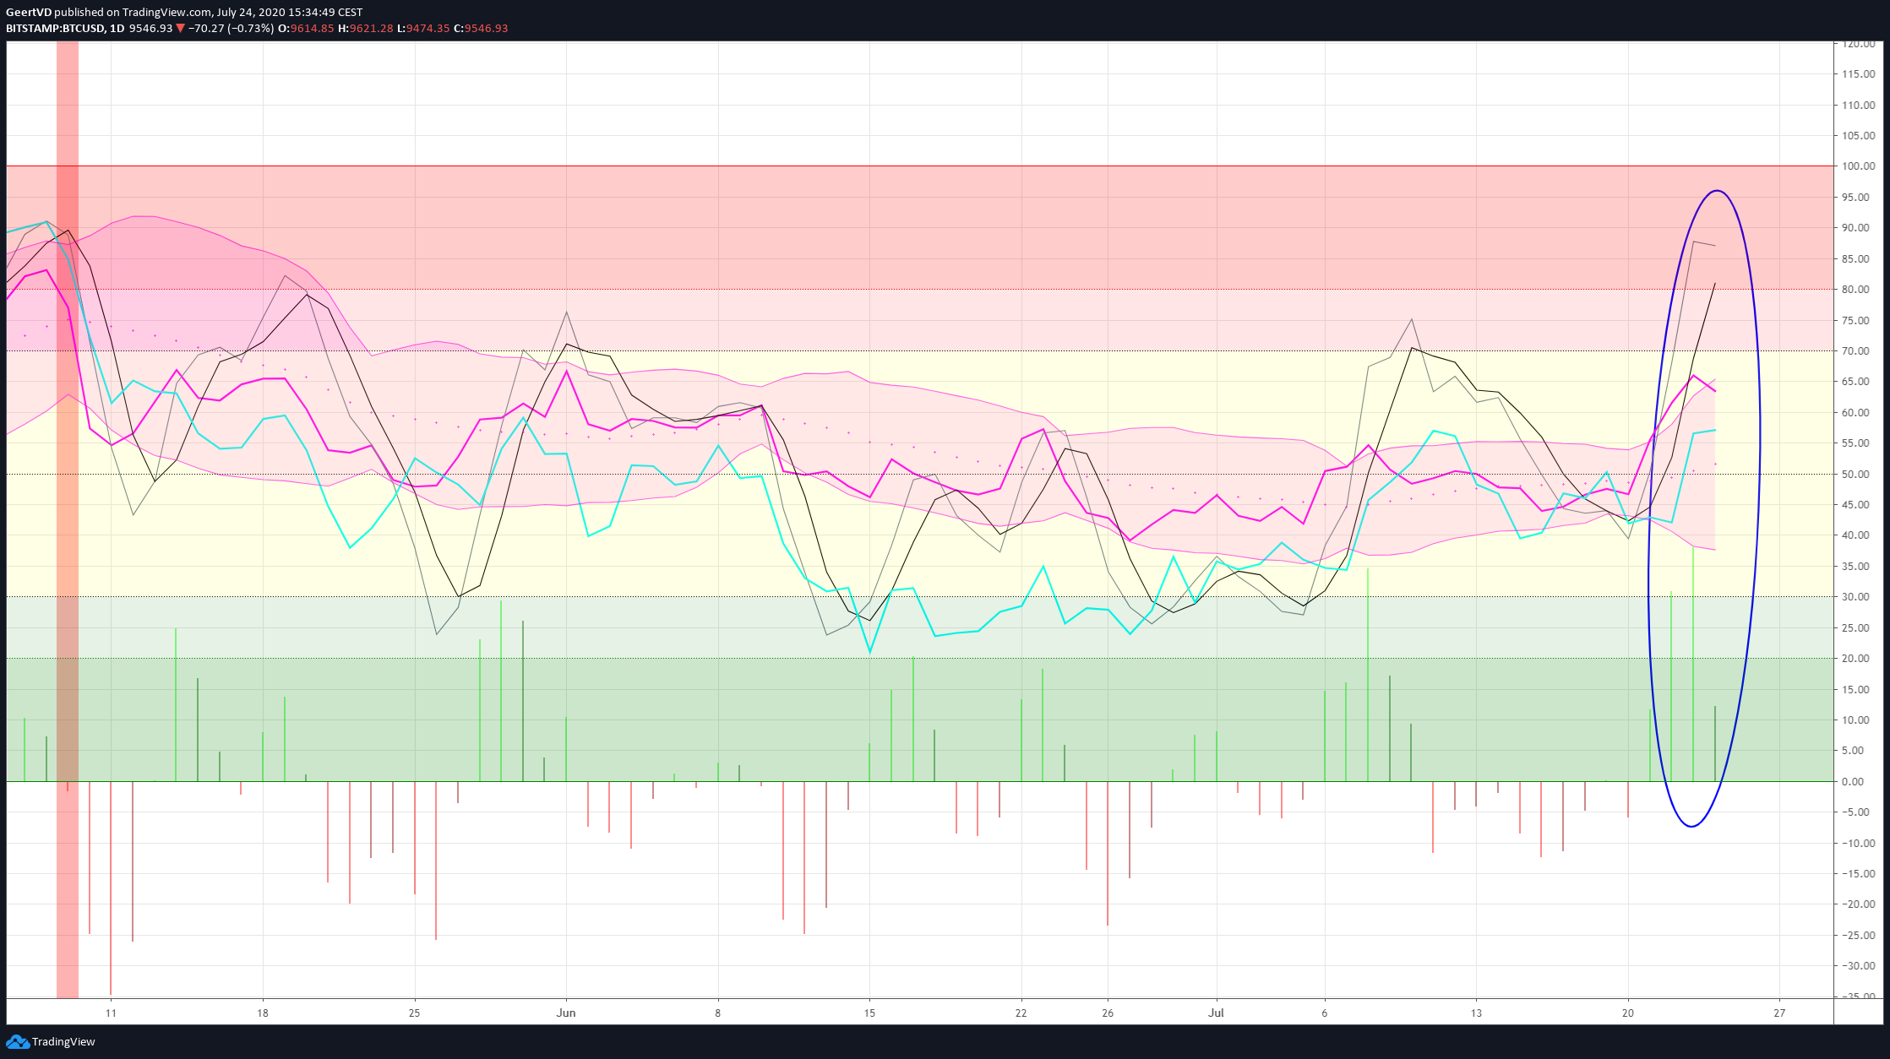Viewport: 1890px width, 1059px height.
Task: Click the date 20 on time axis
Action: pyautogui.click(x=1628, y=1013)
